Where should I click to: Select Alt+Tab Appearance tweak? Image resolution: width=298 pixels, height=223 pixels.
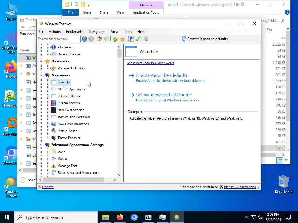72,89
